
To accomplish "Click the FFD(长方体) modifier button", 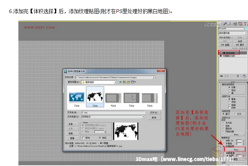I will tap(225, 38).
